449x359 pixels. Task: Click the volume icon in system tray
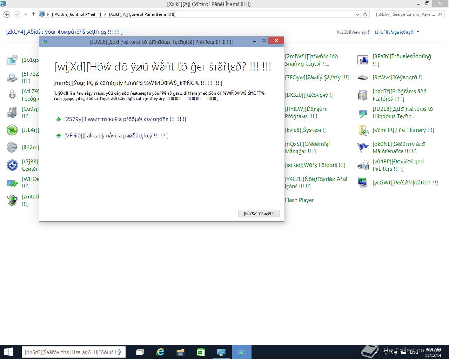pos(394,352)
